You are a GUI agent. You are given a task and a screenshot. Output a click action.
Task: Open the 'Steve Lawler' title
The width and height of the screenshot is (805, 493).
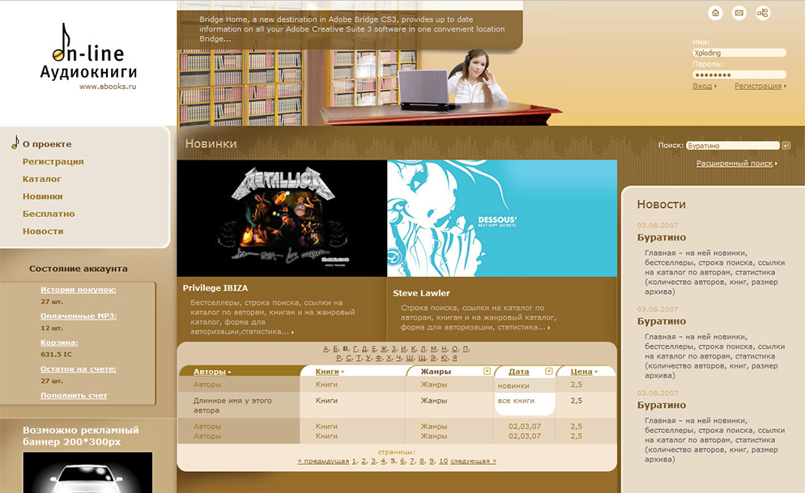click(x=421, y=293)
